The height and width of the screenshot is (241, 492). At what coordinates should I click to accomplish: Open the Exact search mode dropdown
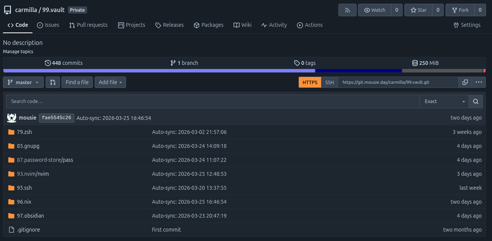(444, 101)
